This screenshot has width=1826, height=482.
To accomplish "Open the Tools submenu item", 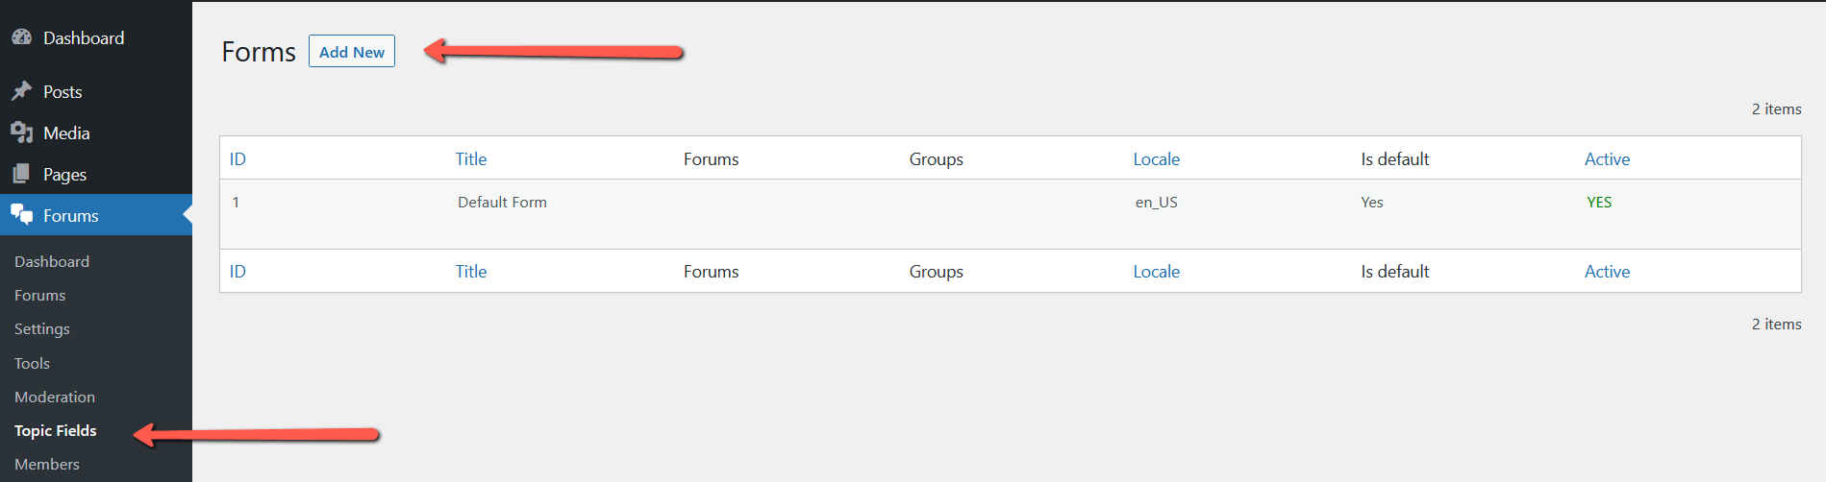I will click(x=32, y=363).
